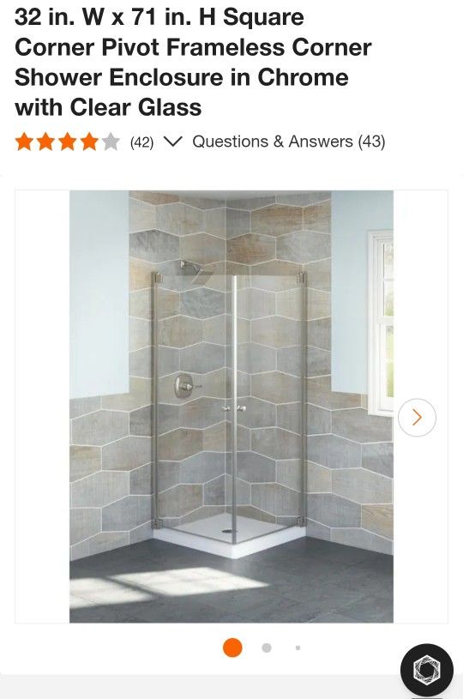Open the black AR viewer icon

tap(426, 670)
